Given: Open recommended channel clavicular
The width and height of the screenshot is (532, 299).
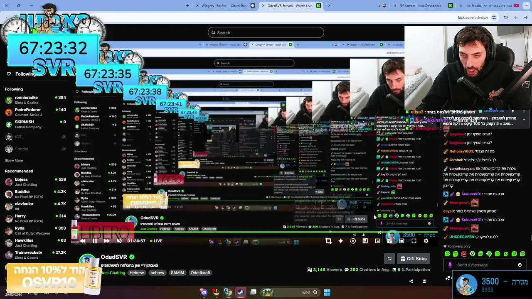Looking at the screenshot, I should pyautogui.click(x=35, y=206).
